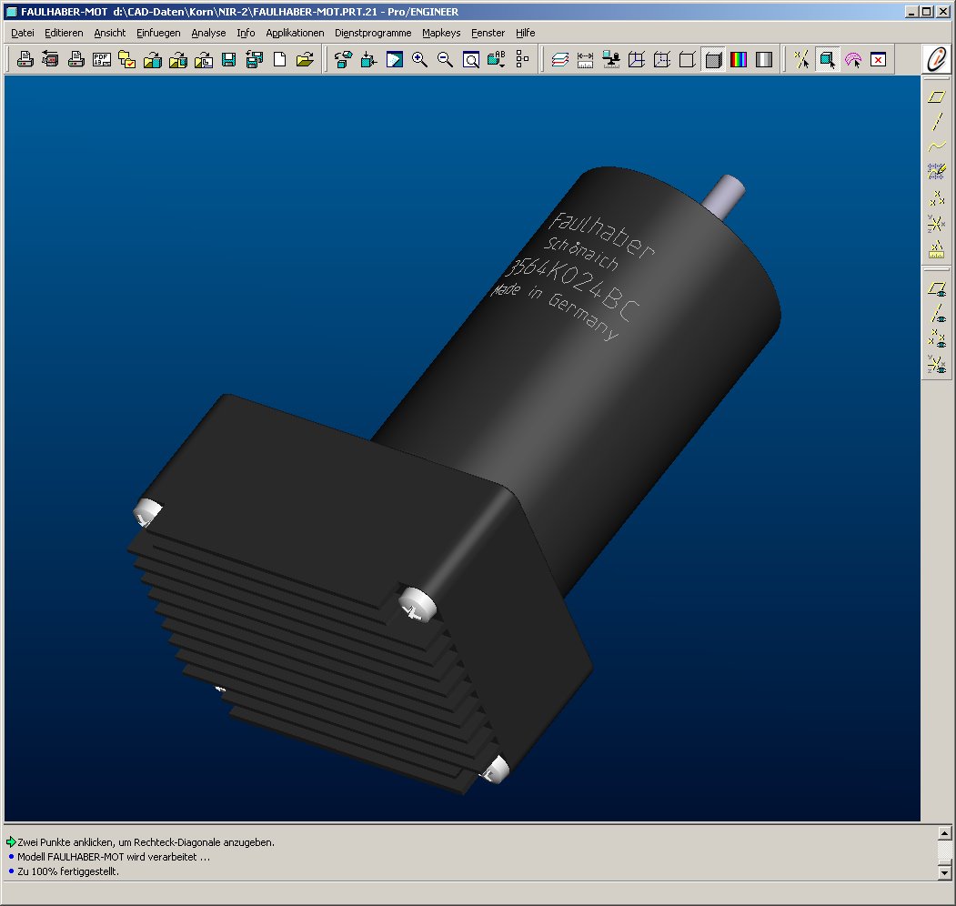The image size is (956, 906).
Task: Click the zoom out magnifier
Action: 445,59
